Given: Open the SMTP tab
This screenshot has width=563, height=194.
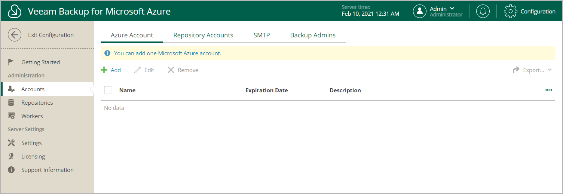Looking at the screenshot, I should click(x=261, y=35).
